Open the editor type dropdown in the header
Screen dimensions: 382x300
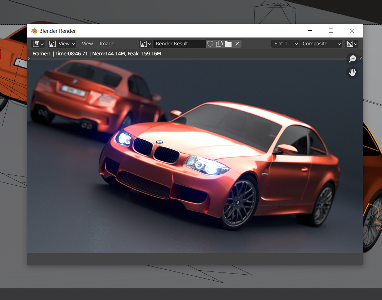click(x=38, y=44)
